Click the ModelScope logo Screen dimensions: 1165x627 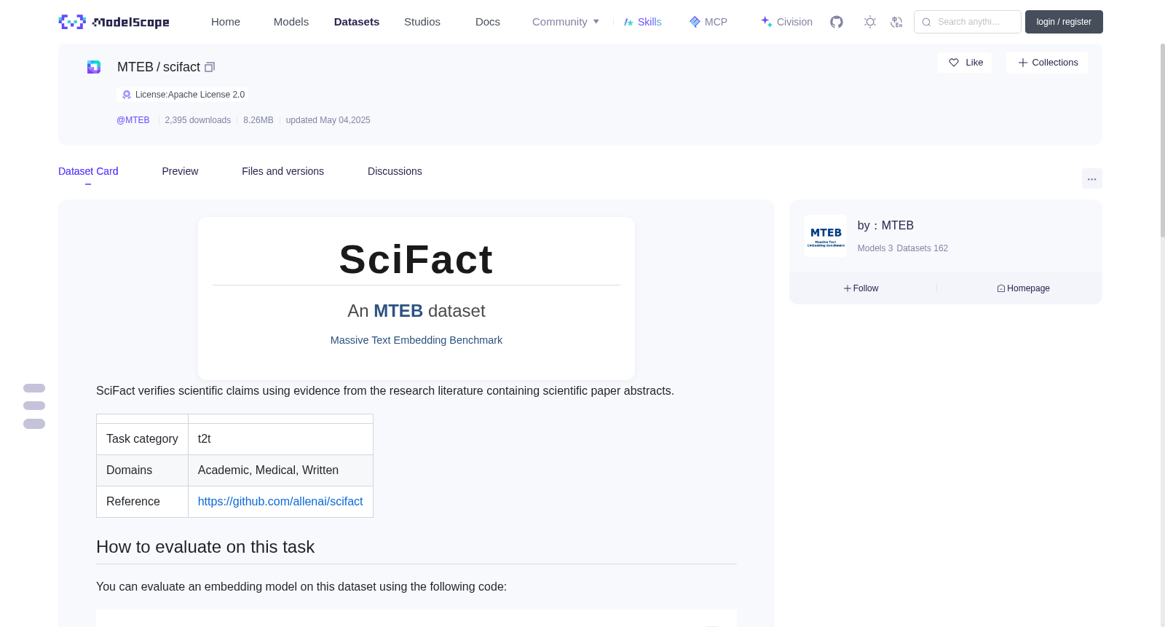tap(114, 22)
